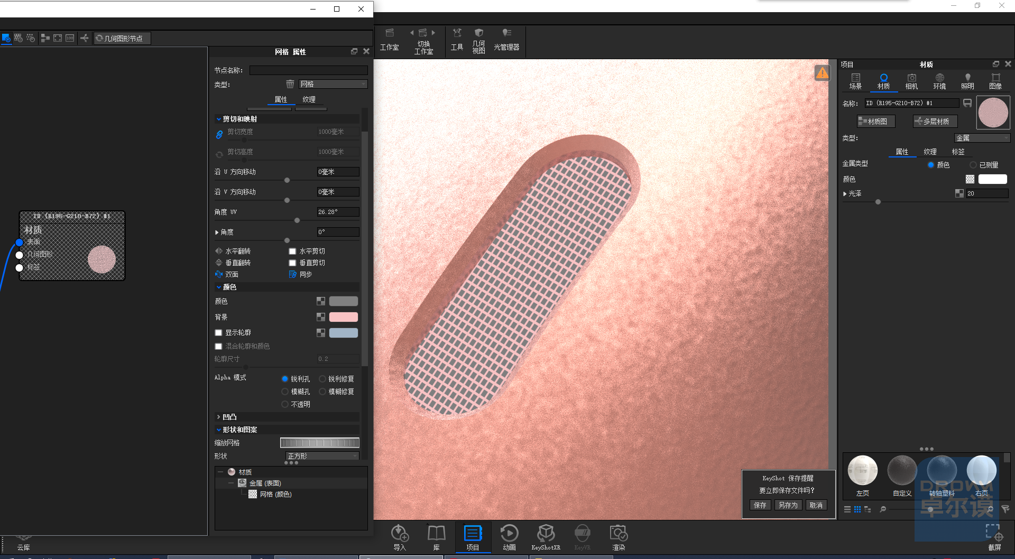Click the 多层材质 button
The image size is (1015, 559).
(935, 122)
